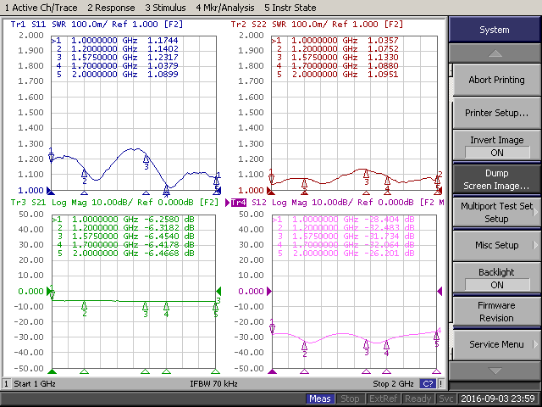Open the Instr State menu
Image resolution: width=542 pixels, height=407 pixels.
pos(290,8)
